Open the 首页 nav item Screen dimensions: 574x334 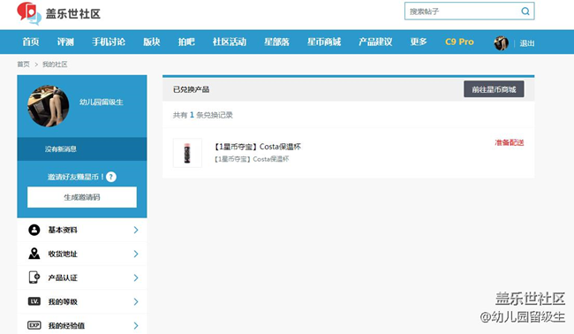[x=31, y=42]
